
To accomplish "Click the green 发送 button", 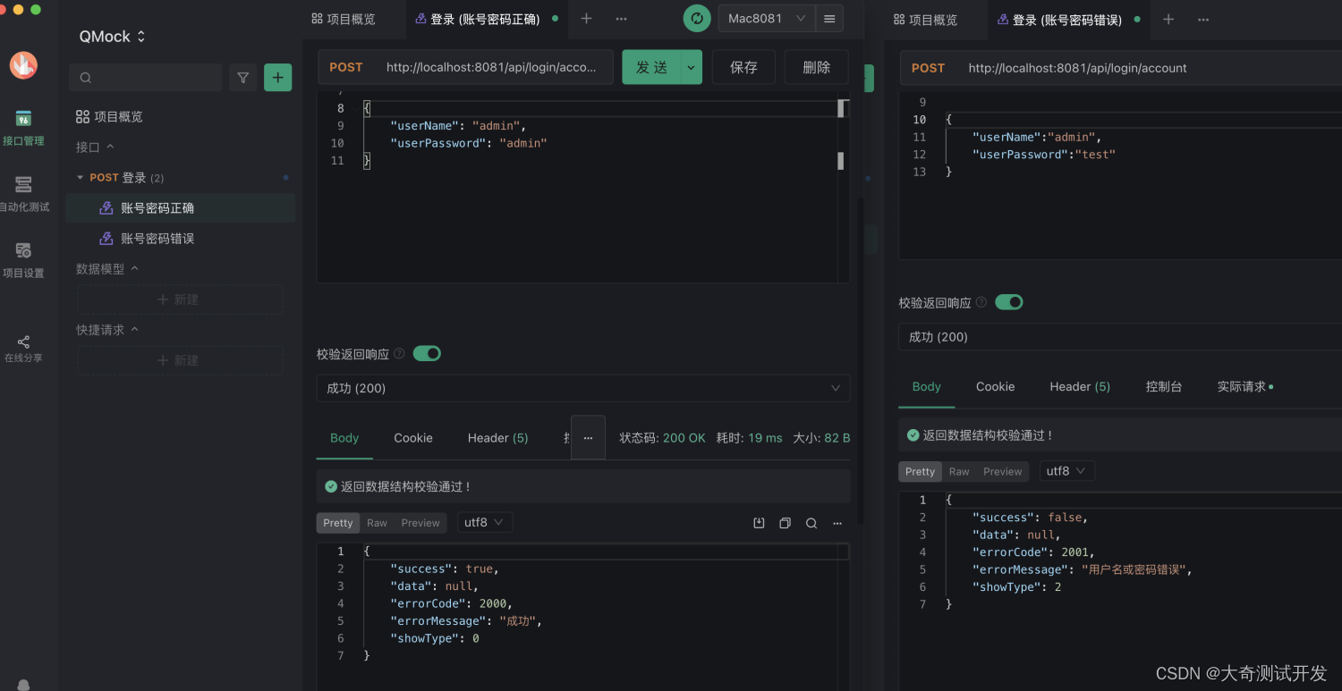I will (651, 67).
